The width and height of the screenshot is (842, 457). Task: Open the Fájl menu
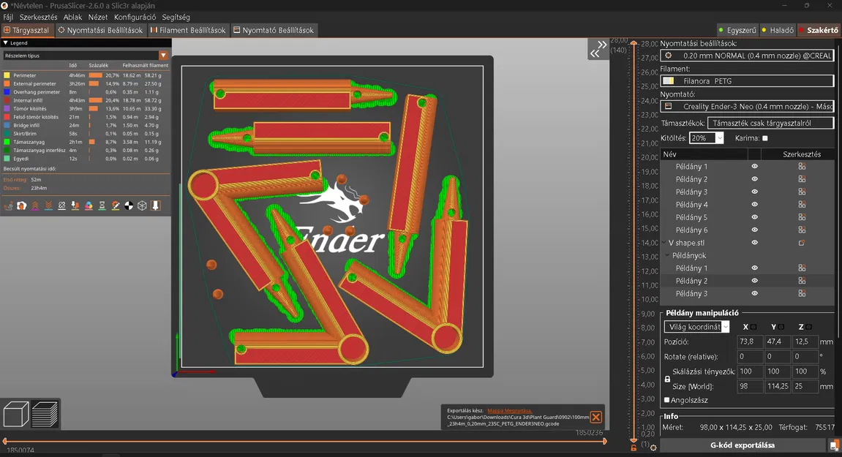tap(8, 18)
